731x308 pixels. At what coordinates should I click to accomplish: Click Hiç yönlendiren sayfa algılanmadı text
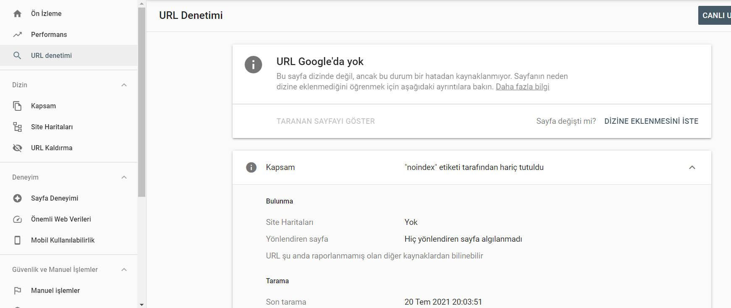tap(463, 239)
